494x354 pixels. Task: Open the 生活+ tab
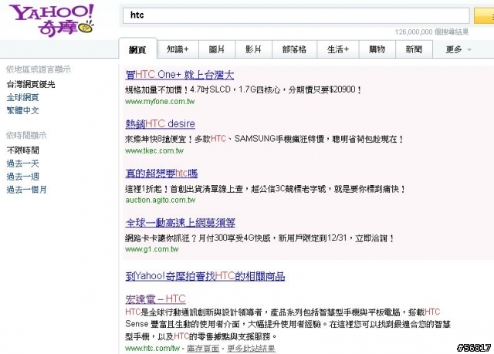click(338, 49)
